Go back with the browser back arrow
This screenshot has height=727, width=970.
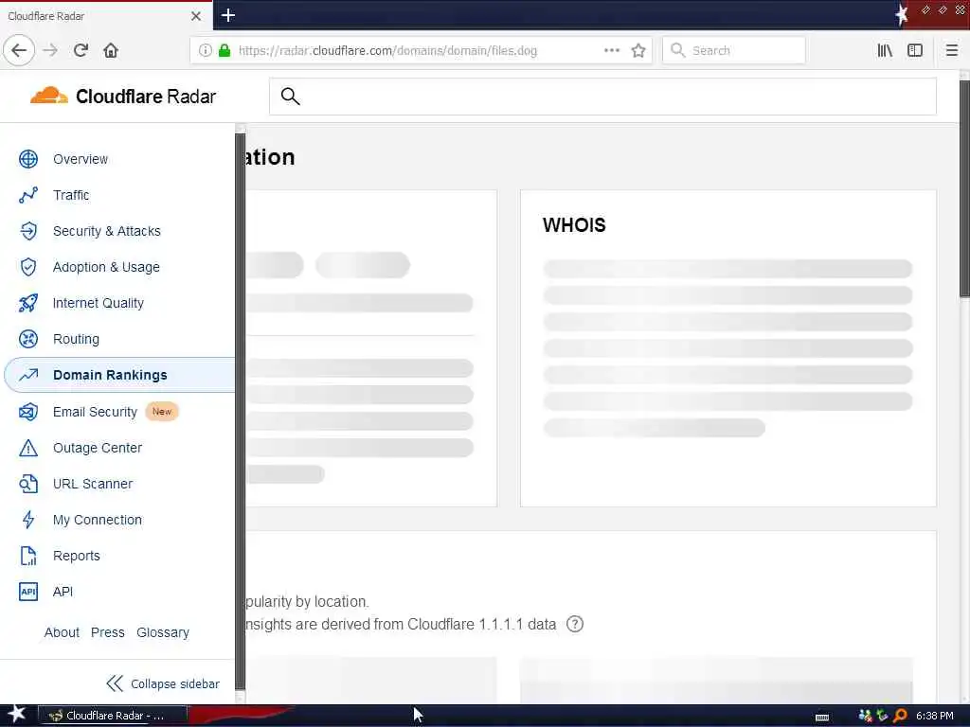[x=19, y=50]
